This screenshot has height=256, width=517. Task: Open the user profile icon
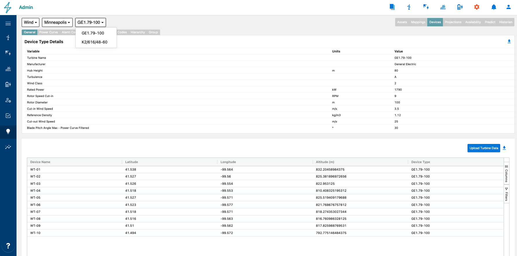coord(509,7)
